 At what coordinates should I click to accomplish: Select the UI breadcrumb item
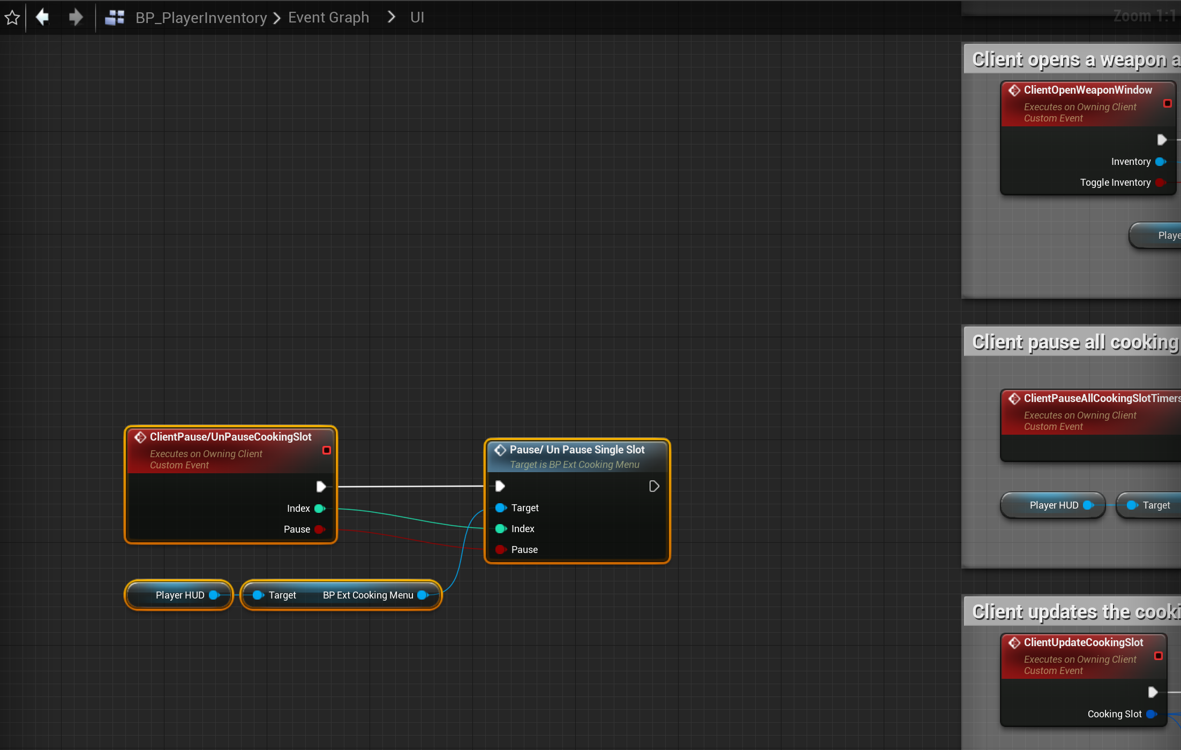click(417, 18)
